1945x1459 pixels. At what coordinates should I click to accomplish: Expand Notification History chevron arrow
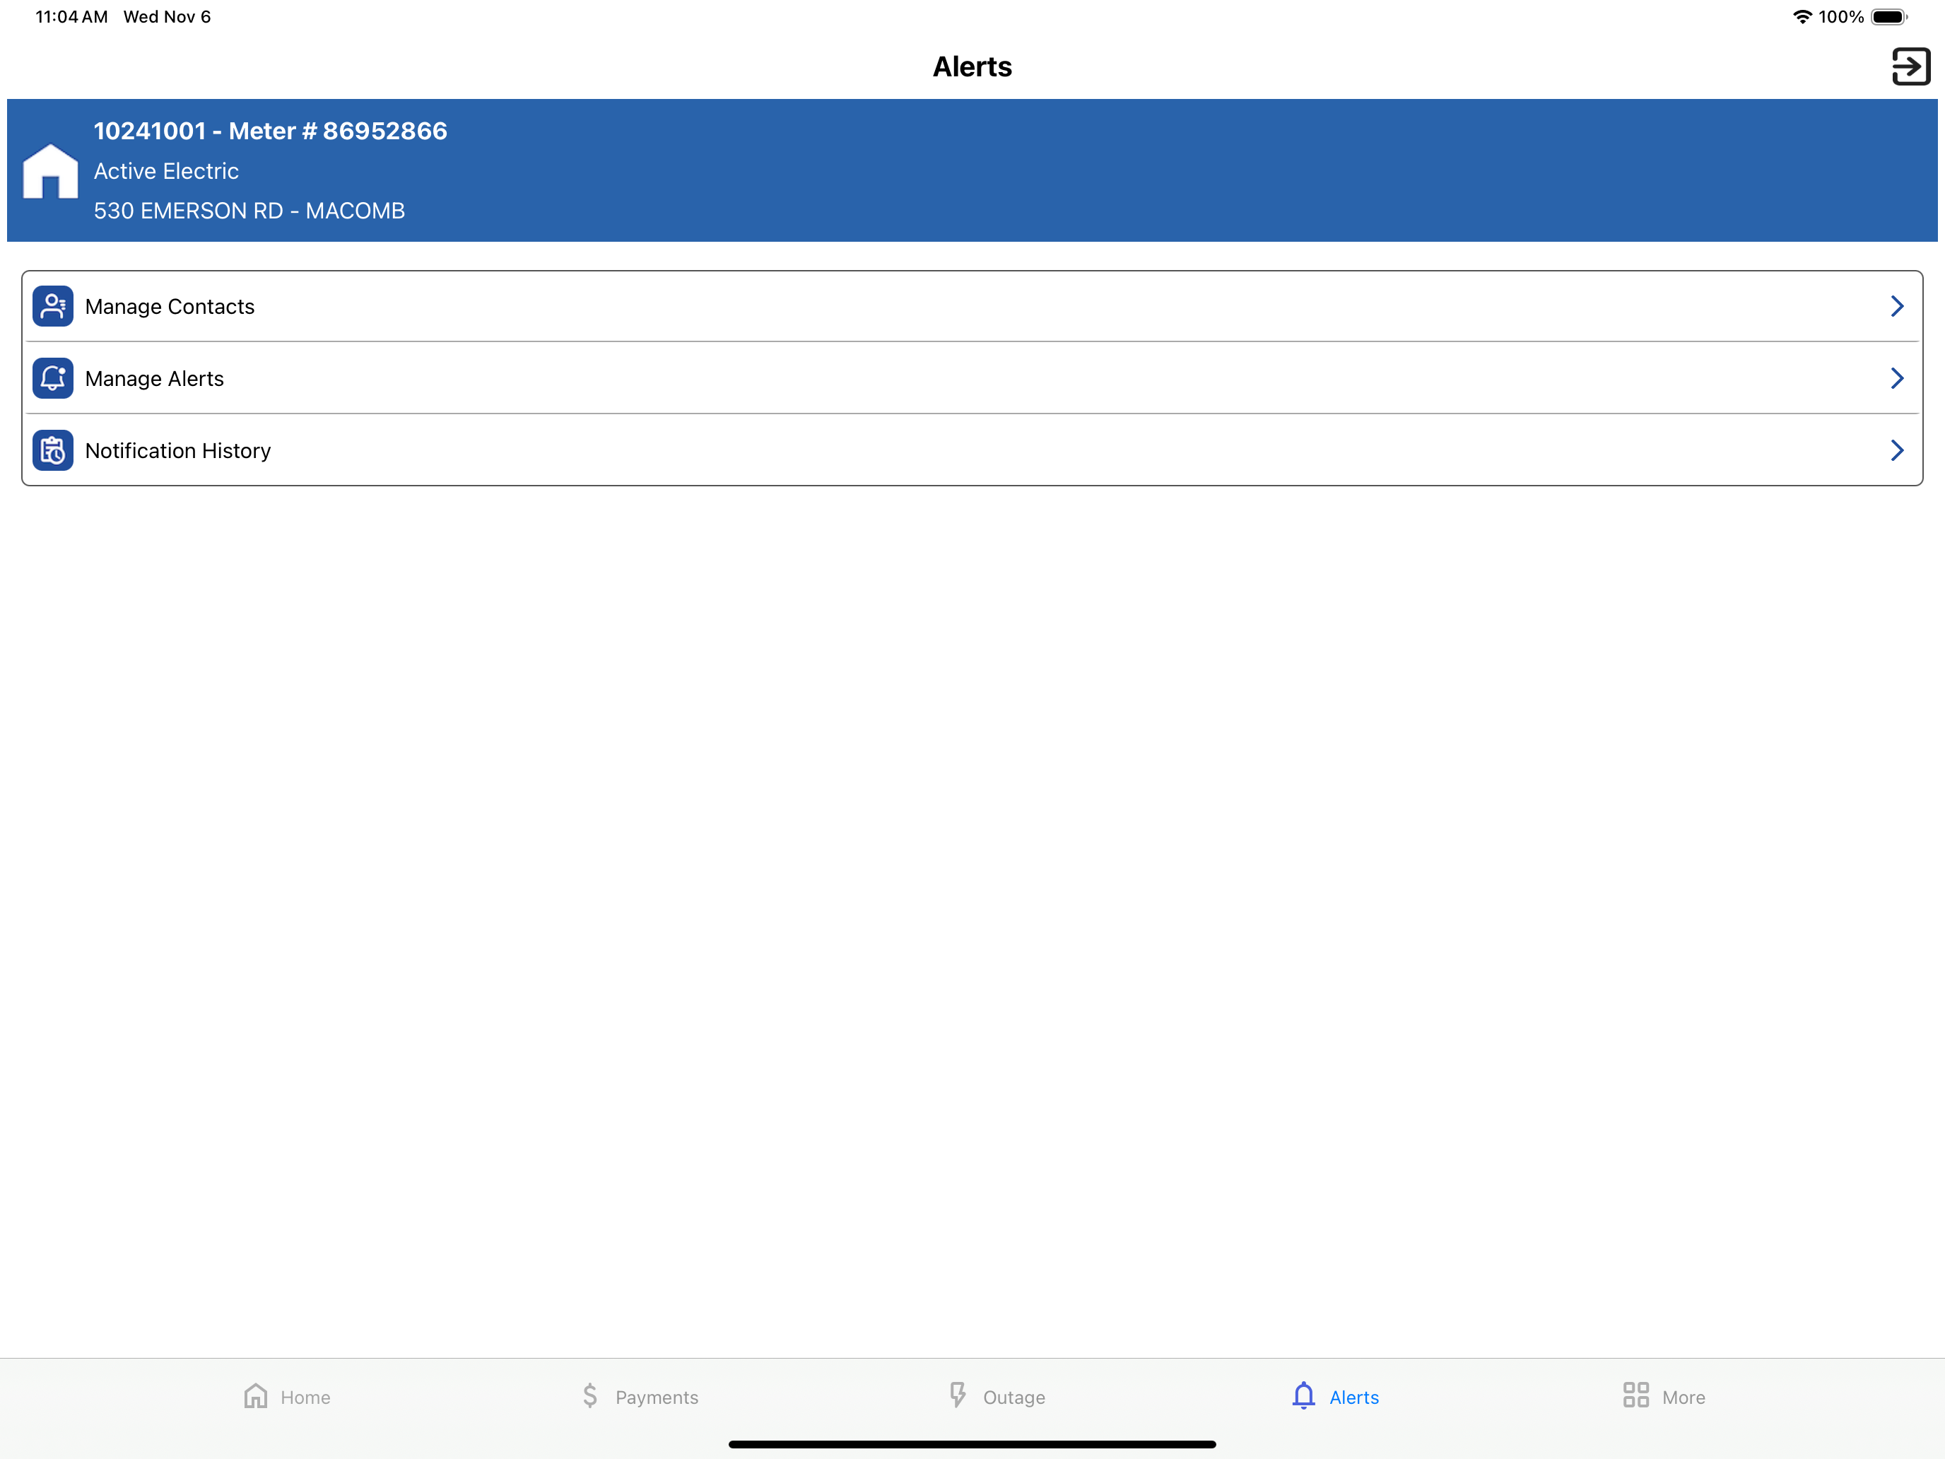pos(1897,450)
